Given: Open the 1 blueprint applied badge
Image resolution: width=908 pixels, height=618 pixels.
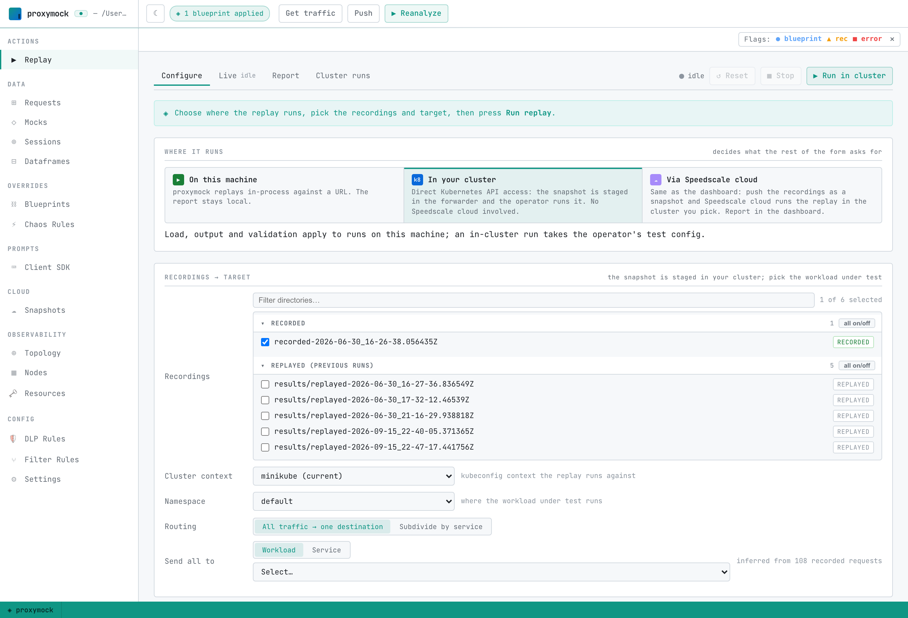Looking at the screenshot, I should (219, 14).
